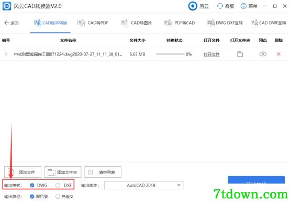Open the containing folder for row 1 file

tap(240, 54)
